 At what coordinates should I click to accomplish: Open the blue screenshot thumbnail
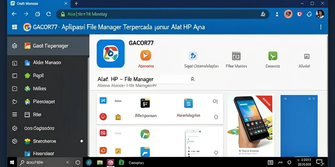click(x=299, y=126)
